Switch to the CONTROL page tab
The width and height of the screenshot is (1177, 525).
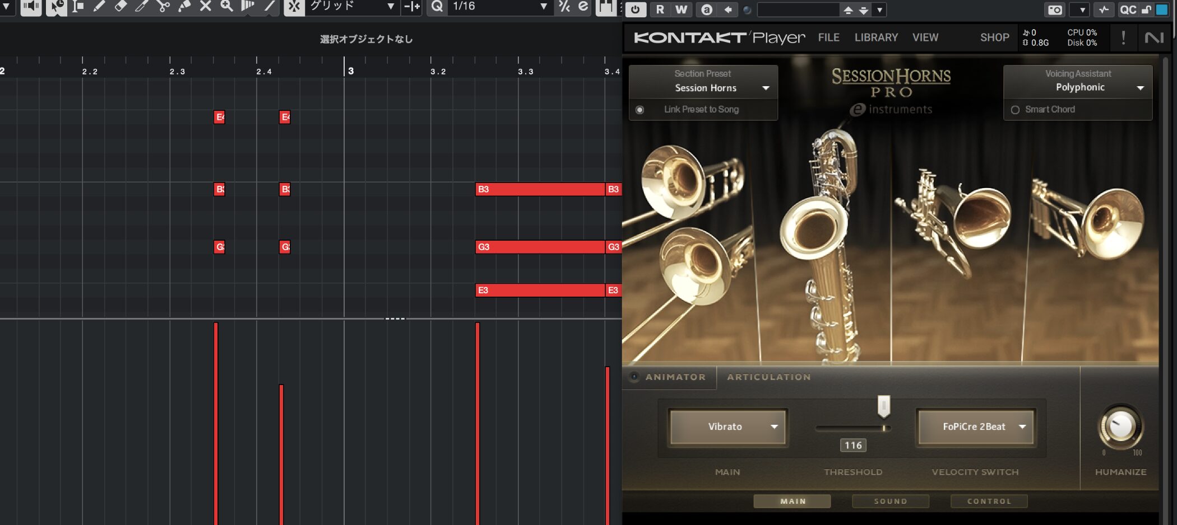point(989,501)
